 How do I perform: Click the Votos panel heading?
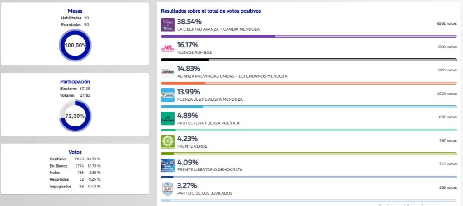click(75, 152)
